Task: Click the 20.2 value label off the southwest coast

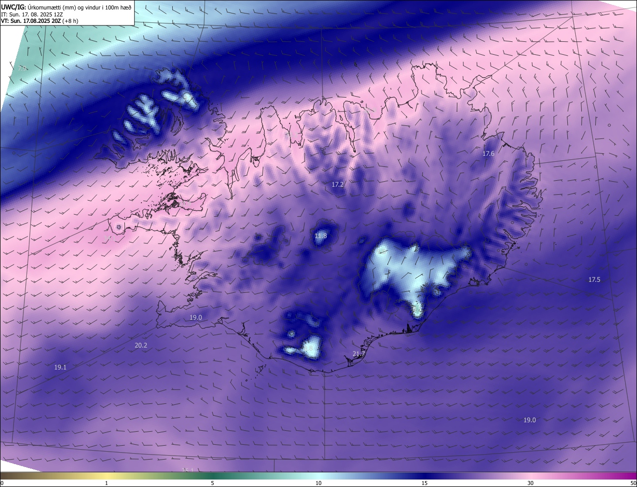Action: (141, 345)
